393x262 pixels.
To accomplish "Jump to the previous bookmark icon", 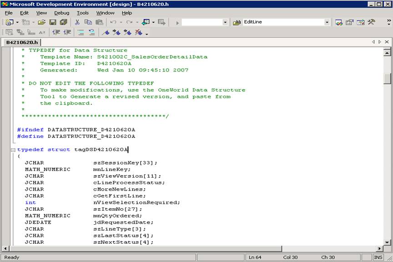I will tap(127, 32).
